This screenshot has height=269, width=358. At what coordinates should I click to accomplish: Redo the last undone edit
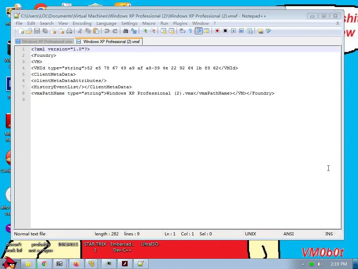pos(115,31)
